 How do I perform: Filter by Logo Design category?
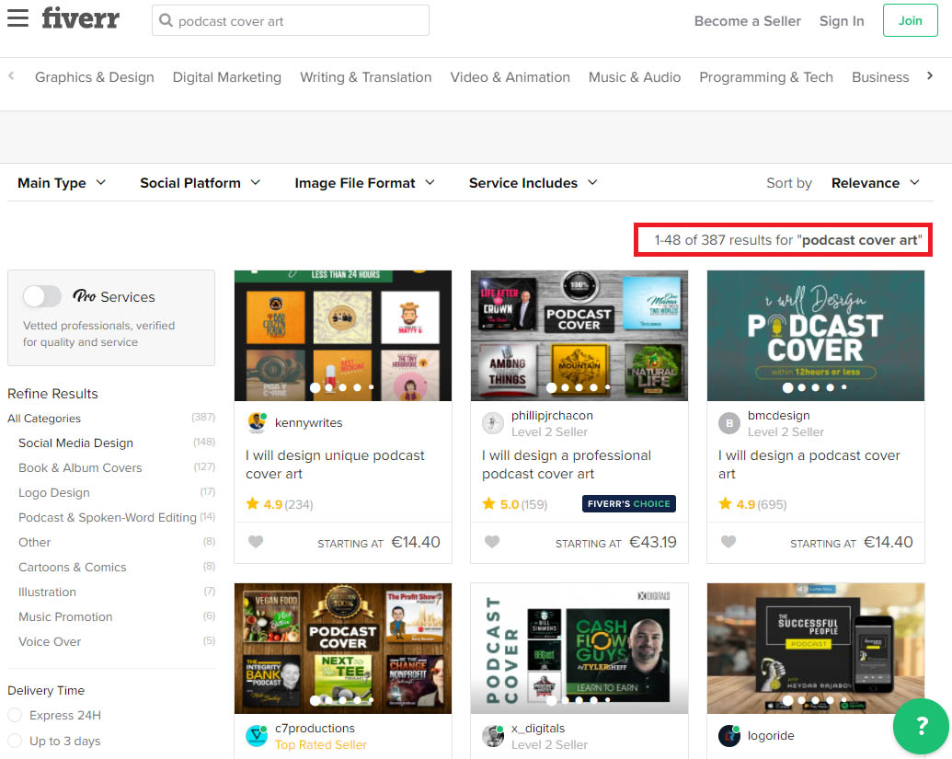pyautogui.click(x=54, y=492)
